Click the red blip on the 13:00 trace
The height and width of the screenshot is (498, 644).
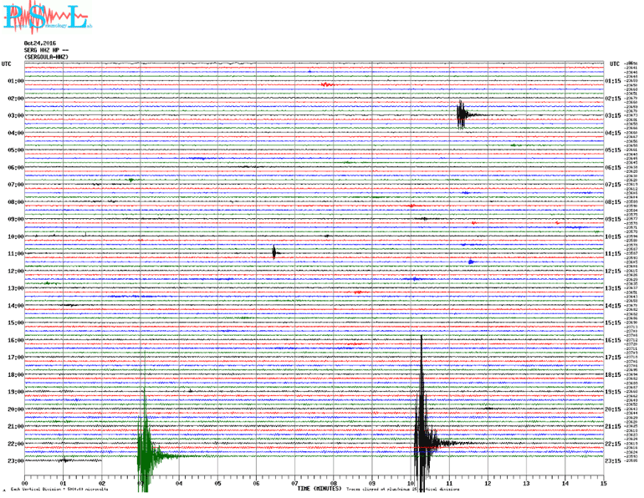[358, 292]
